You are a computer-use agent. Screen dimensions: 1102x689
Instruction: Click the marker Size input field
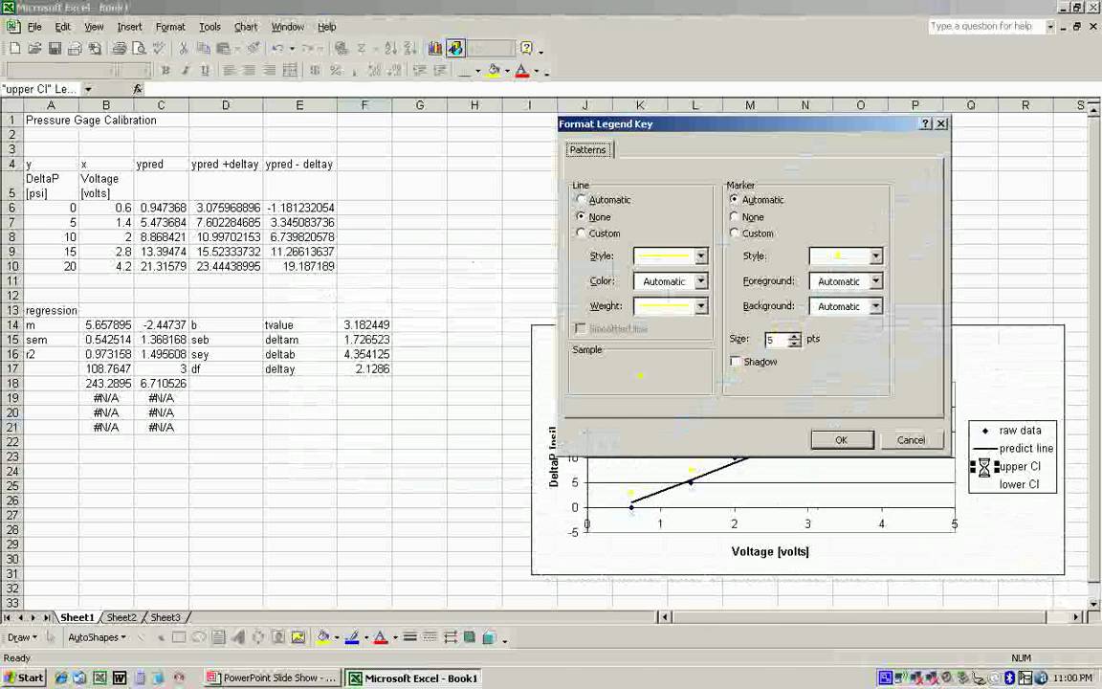[x=777, y=341]
